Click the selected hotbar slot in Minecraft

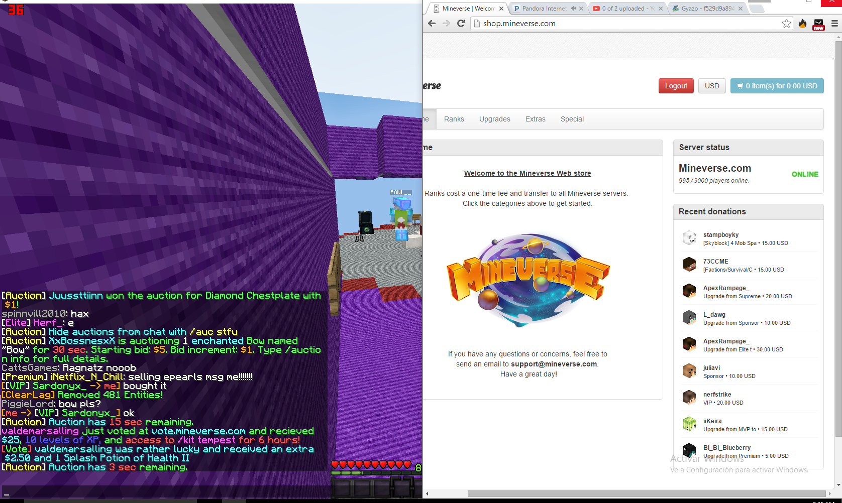pyautogui.click(x=402, y=488)
